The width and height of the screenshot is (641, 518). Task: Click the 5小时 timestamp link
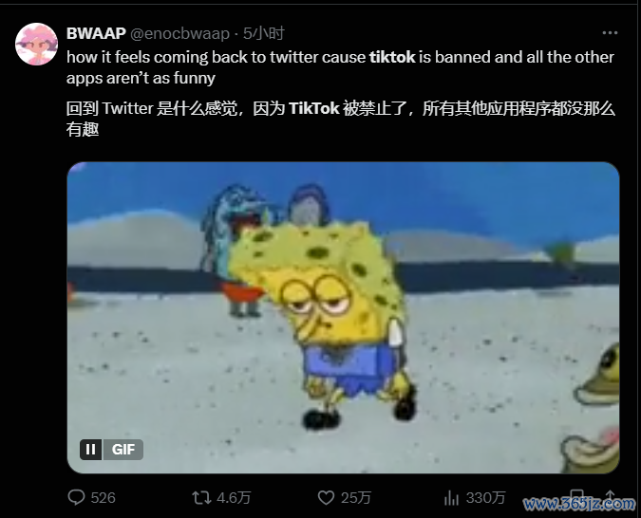264,33
